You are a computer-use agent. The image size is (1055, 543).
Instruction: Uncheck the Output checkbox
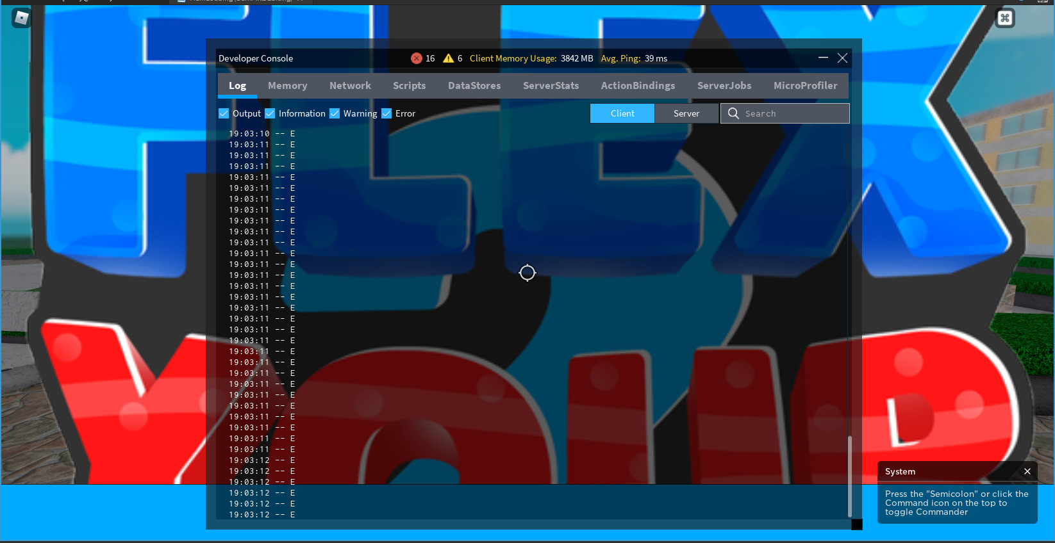[224, 113]
